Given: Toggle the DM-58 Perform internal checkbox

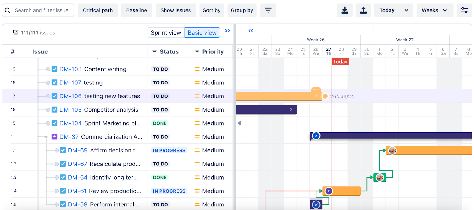Looking at the screenshot, I should [63, 204].
